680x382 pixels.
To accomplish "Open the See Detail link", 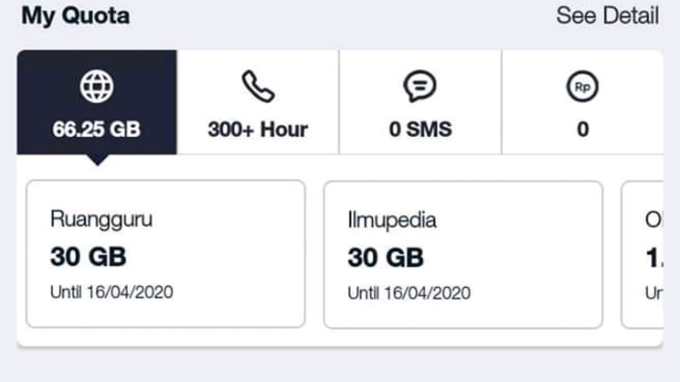I will tap(607, 16).
